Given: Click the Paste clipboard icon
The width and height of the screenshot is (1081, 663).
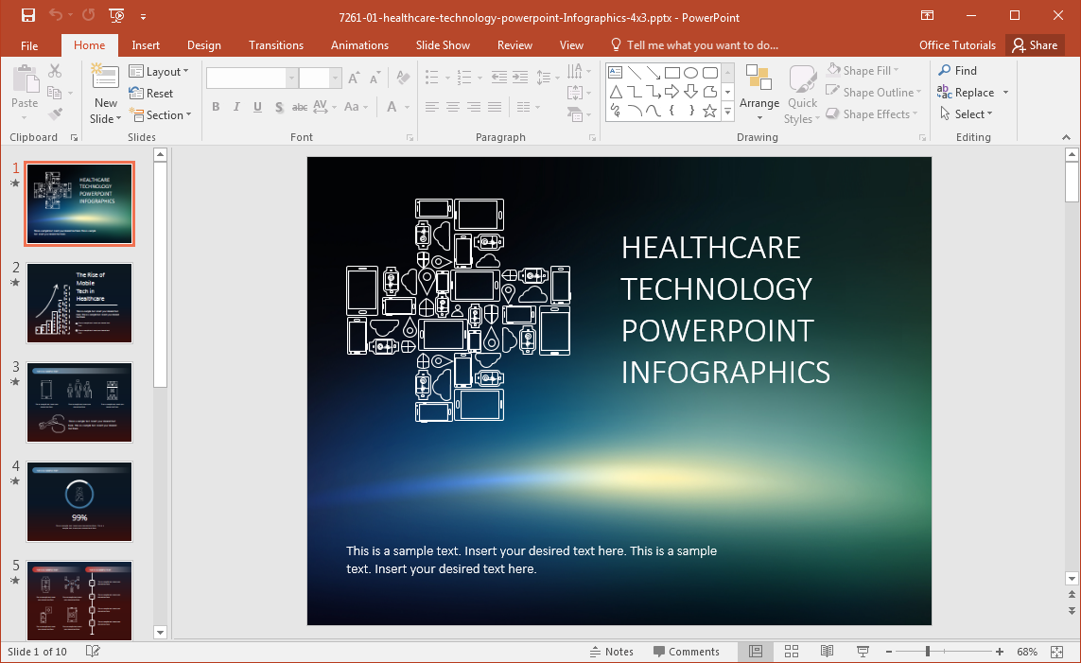Looking at the screenshot, I should tap(26, 79).
